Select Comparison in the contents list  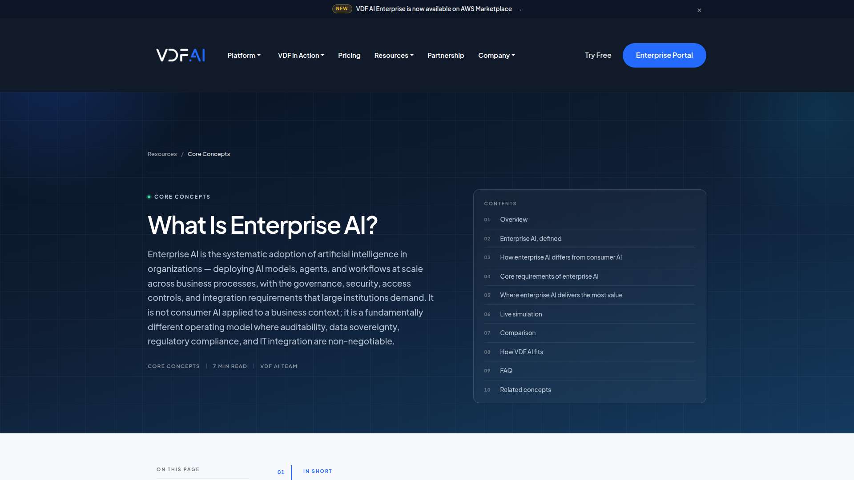(589, 333)
